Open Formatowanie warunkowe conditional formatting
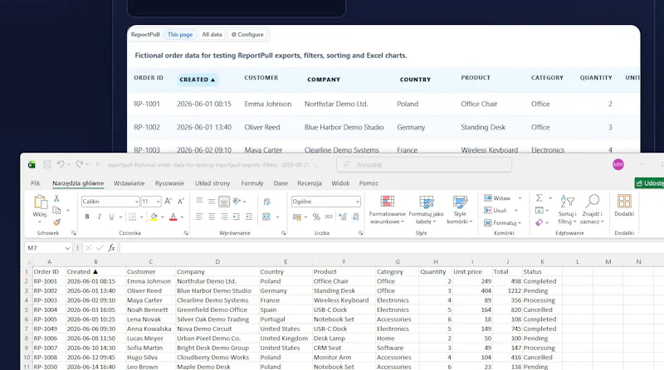 point(387,210)
